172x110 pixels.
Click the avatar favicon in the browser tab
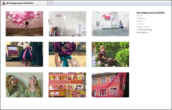(x=4, y=3)
